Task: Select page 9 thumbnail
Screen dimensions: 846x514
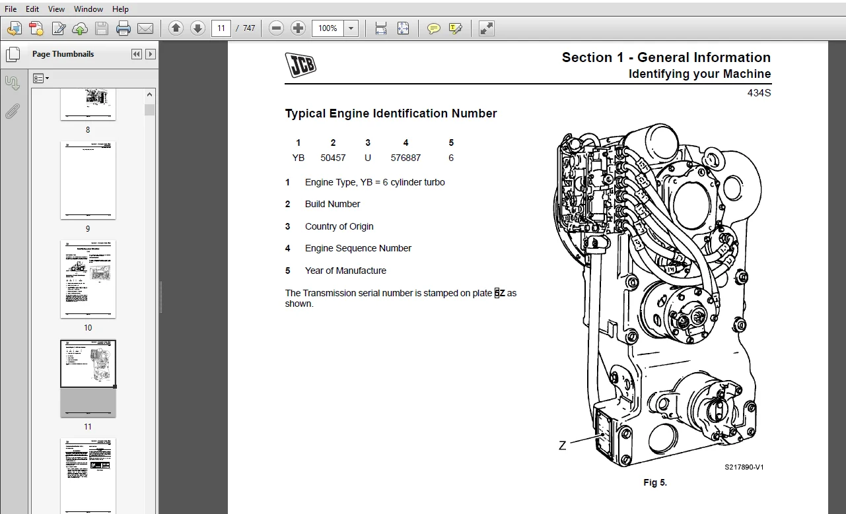Action: click(88, 180)
